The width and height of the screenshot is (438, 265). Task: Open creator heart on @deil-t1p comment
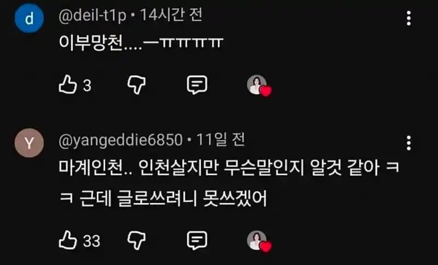(x=259, y=85)
